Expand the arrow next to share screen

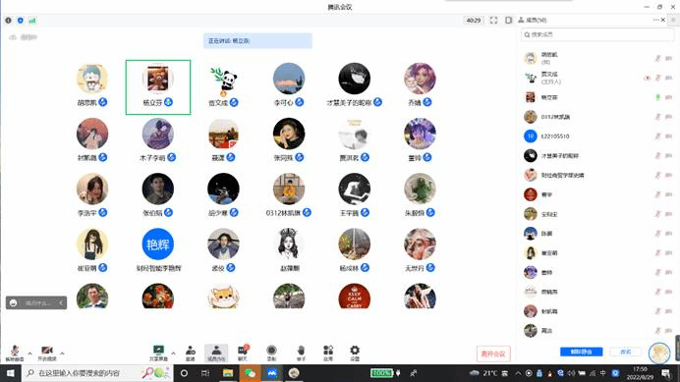[x=173, y=354]
